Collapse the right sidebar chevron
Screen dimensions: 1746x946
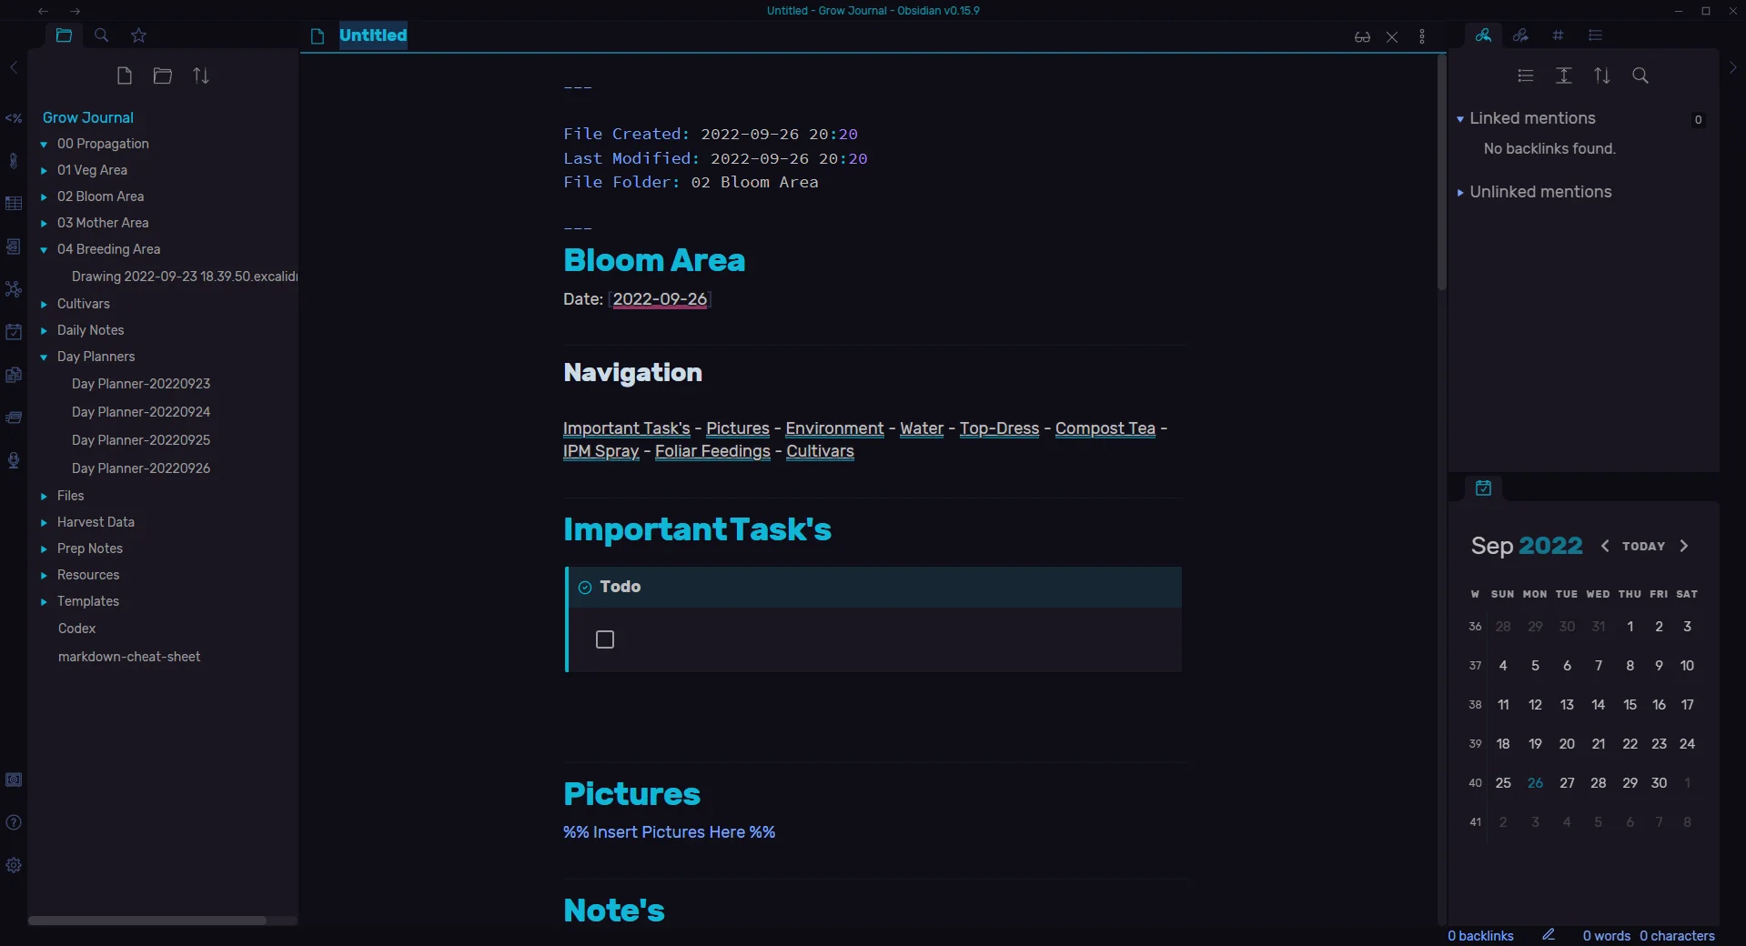click(1733, 67)
